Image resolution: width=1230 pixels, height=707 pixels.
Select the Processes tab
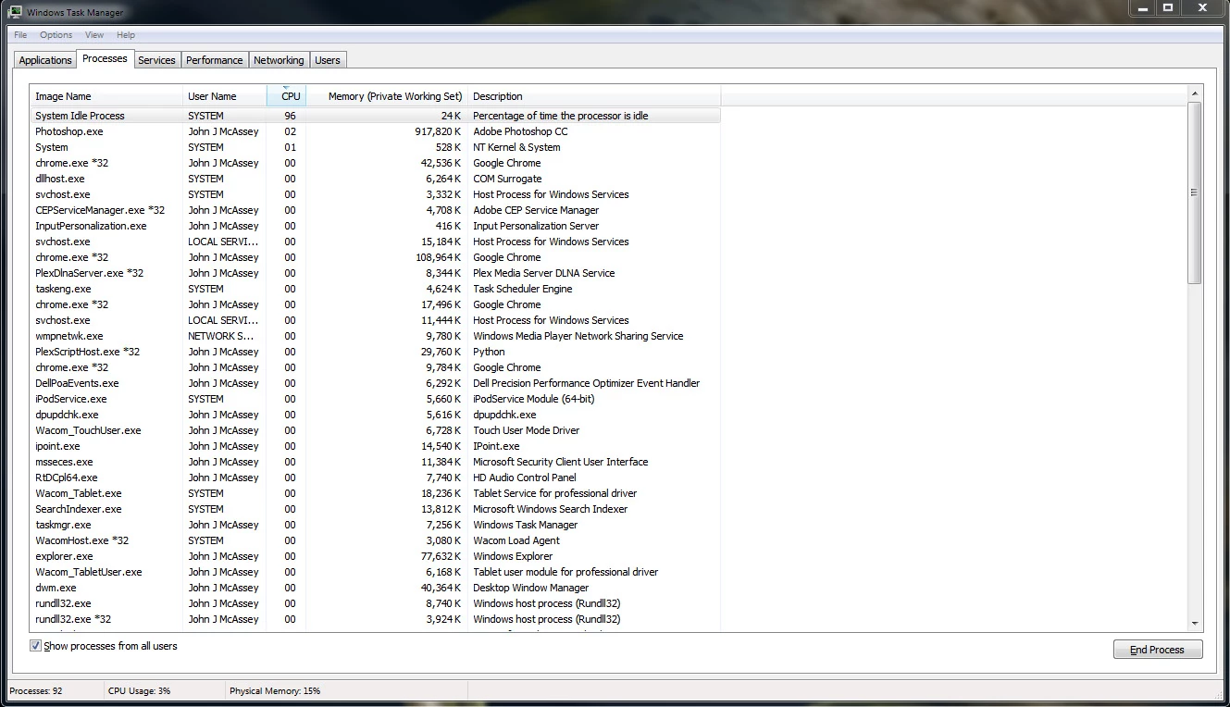tap(105, 58)
